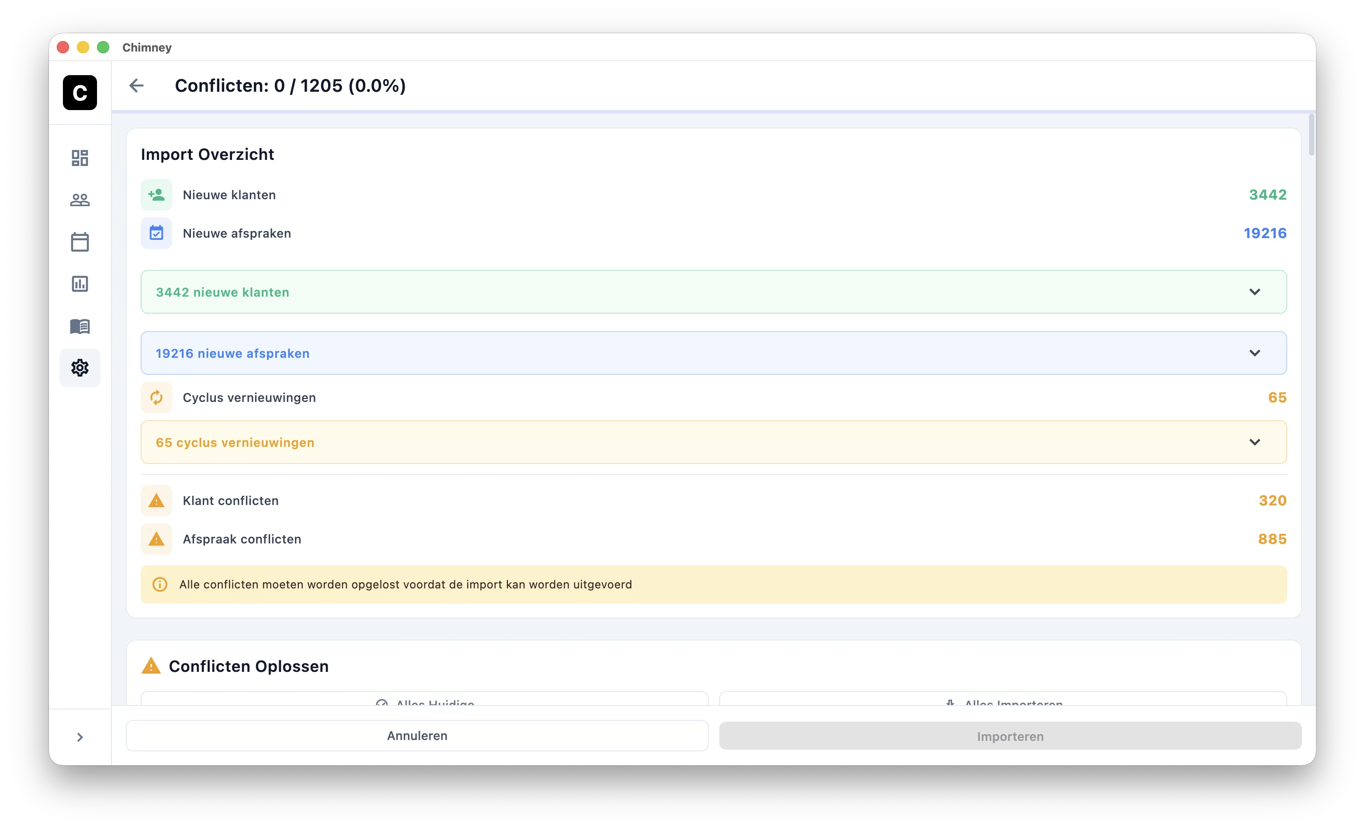Zoom the window with the green button
The image size is (1365, 830).
[103, 47]
